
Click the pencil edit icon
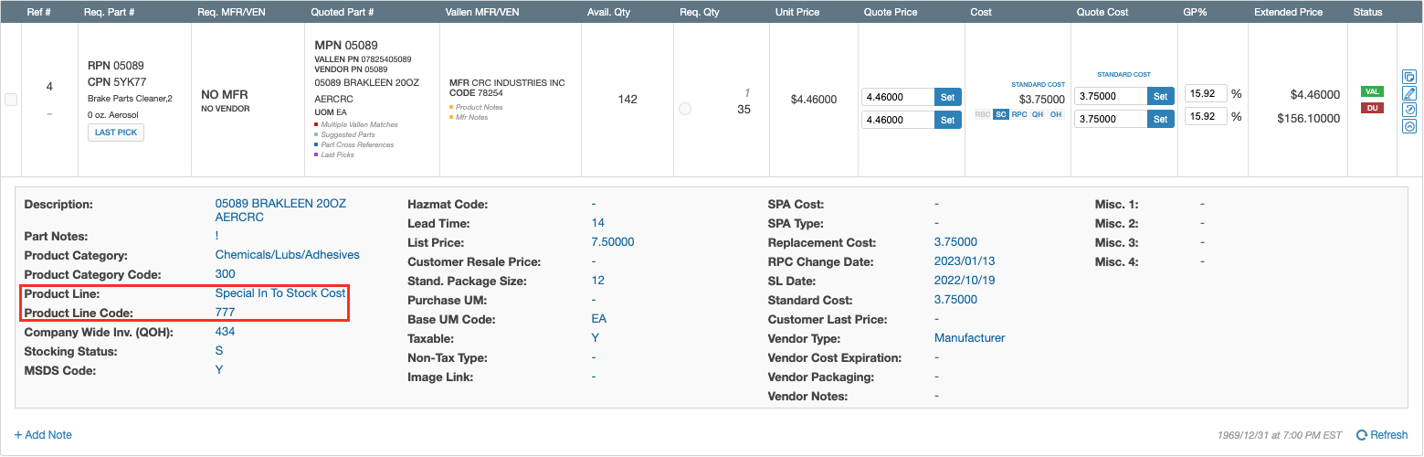pos(1409,93)
